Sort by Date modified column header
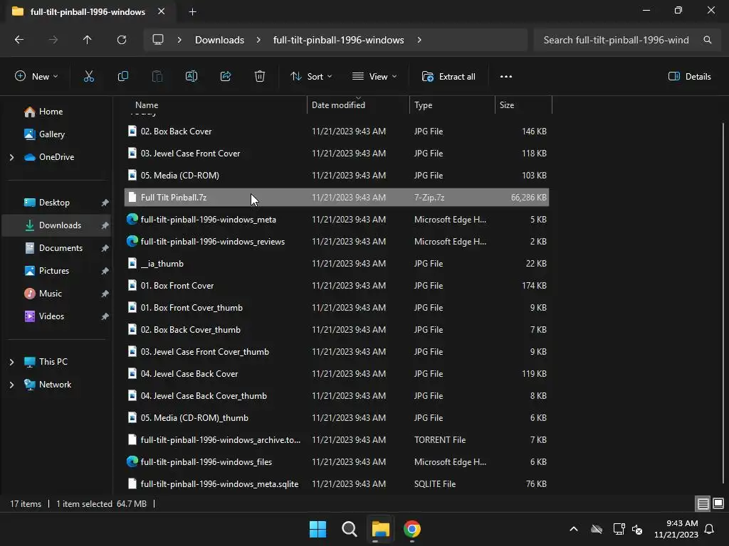This screenshot has height=546, width=729. coord(358,105)
